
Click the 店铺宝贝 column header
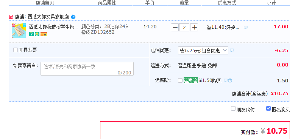tap(45, 3)
